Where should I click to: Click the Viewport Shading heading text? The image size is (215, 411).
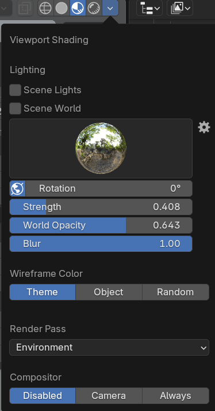click(49, 40)
